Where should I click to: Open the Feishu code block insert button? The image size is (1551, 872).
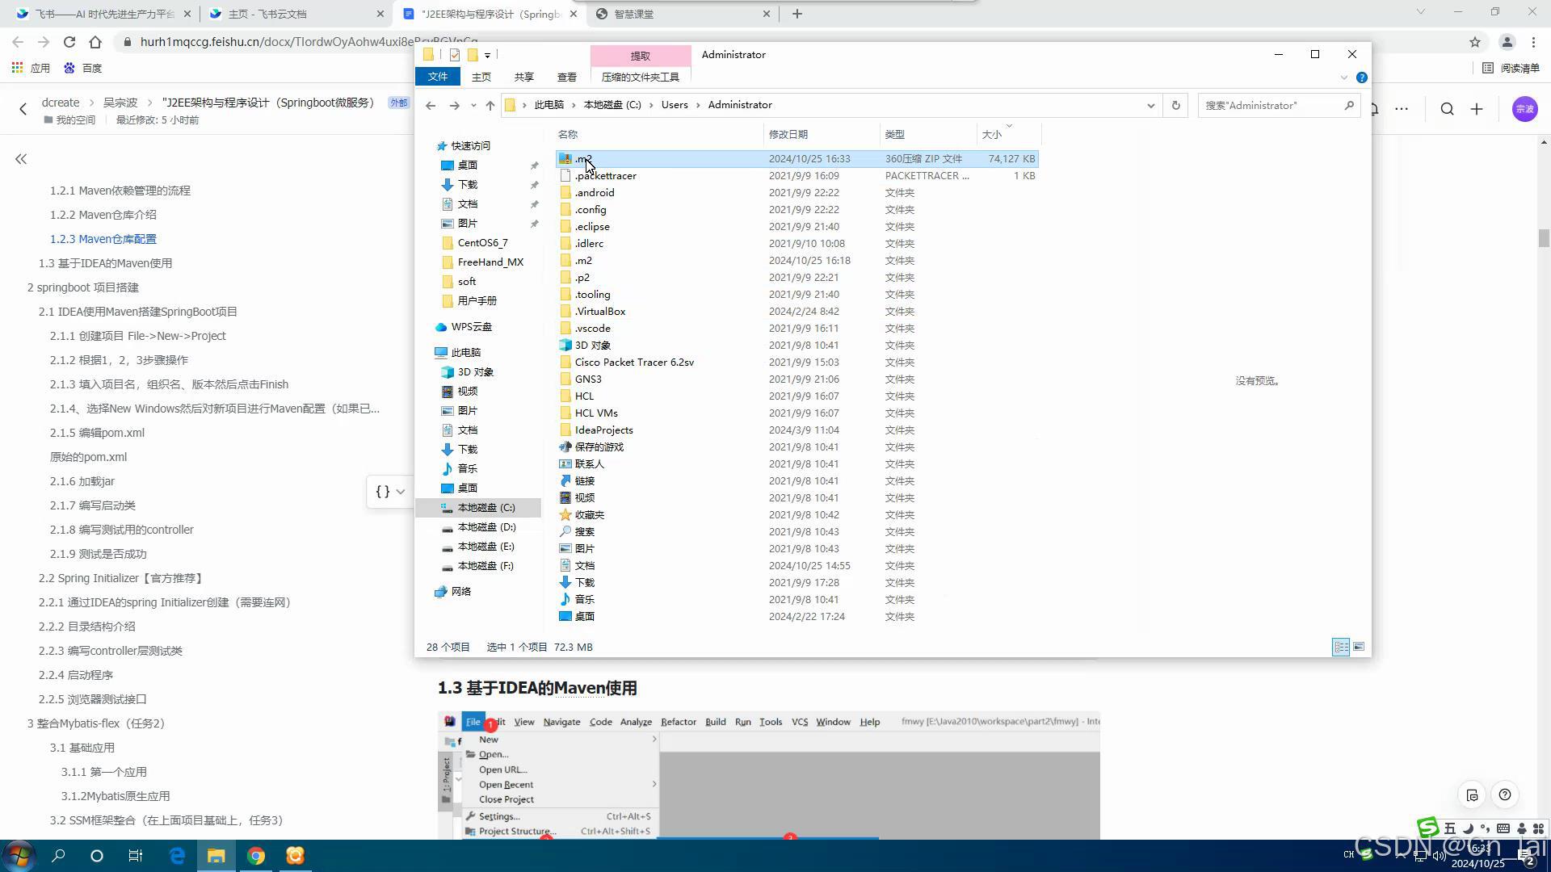390,492
